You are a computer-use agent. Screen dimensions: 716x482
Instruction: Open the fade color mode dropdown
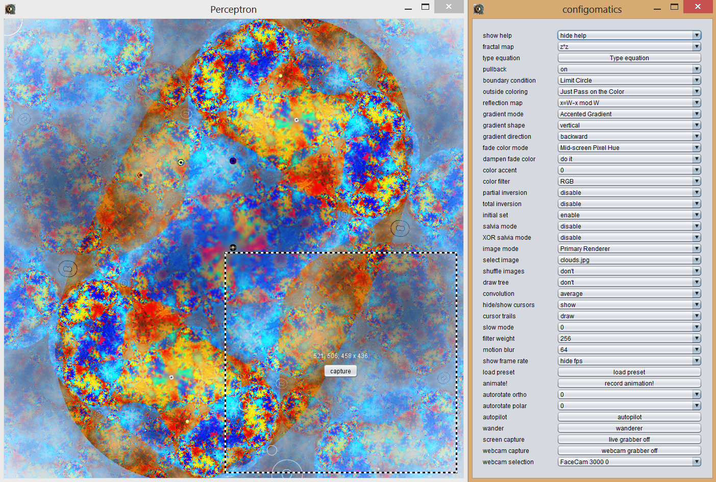(x=629, y=148)
